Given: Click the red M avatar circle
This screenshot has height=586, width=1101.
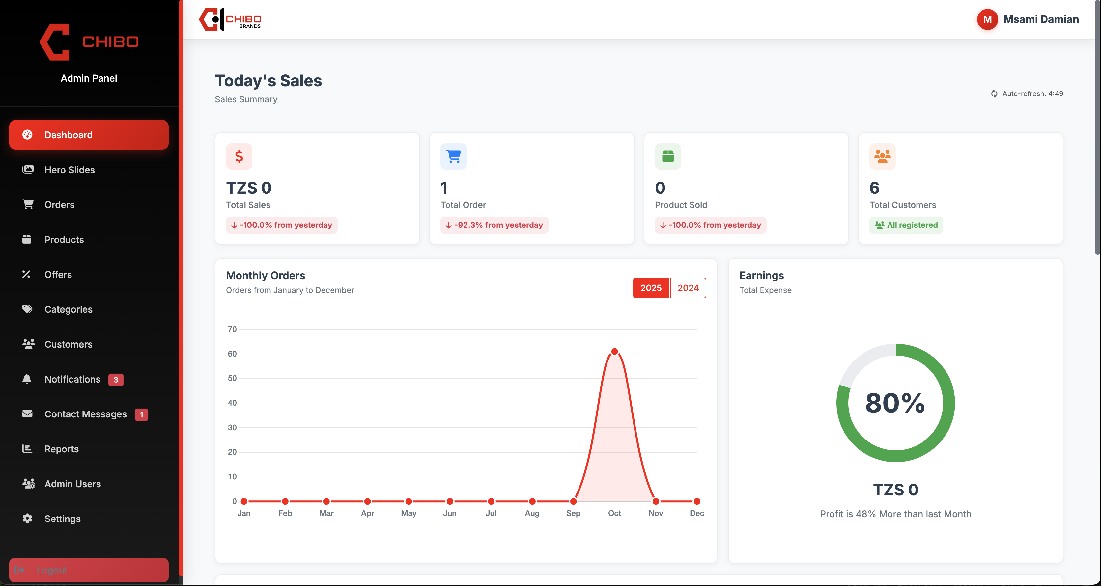Looking at the screenshot, I should [x=987, y=19].
